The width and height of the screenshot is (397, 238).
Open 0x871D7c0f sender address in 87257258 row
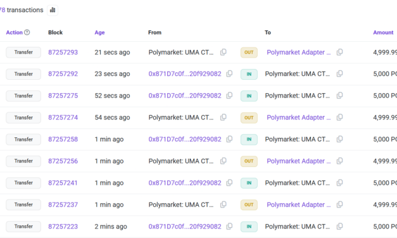click(x=185, y=139)
